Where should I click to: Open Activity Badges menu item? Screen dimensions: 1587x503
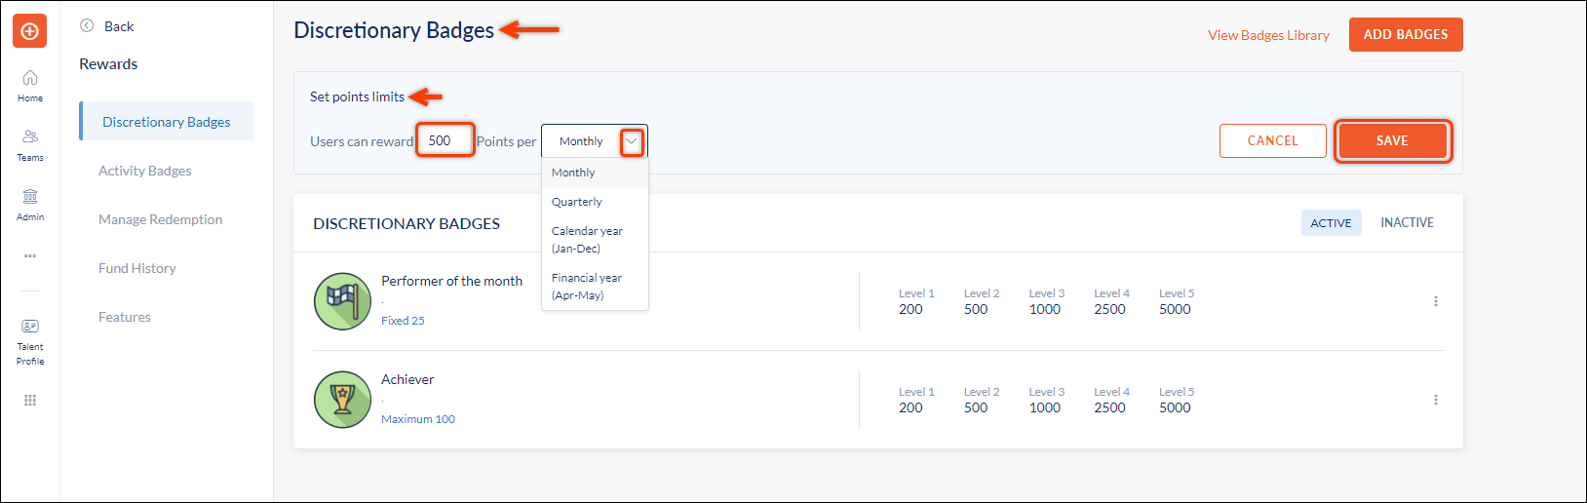(x=144, y=171)
